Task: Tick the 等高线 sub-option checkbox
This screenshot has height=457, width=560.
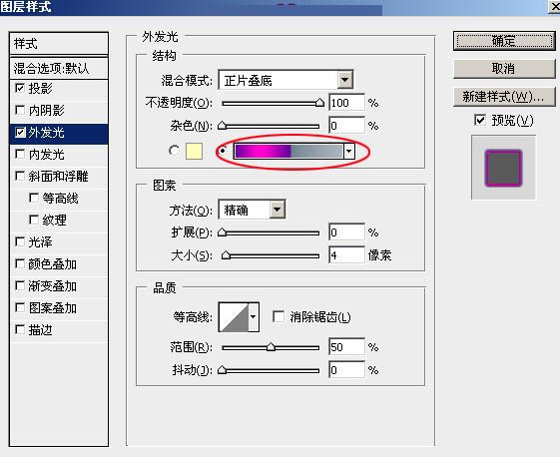Action: coord(34,198)
